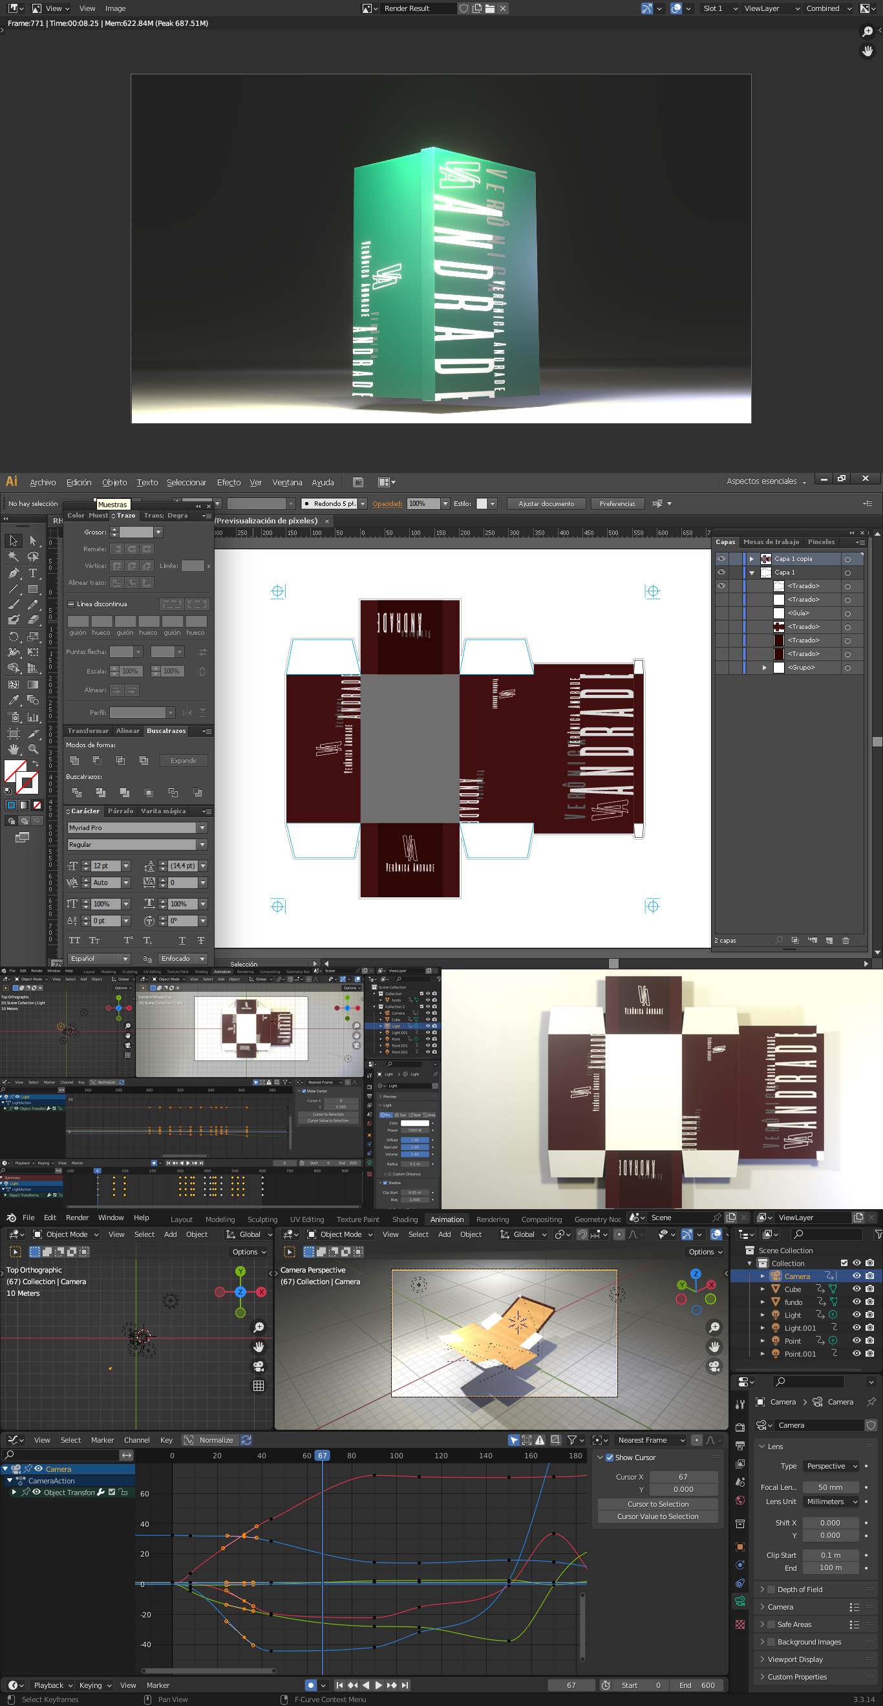Select the Direct Selection tool in Illustrator

32,540
